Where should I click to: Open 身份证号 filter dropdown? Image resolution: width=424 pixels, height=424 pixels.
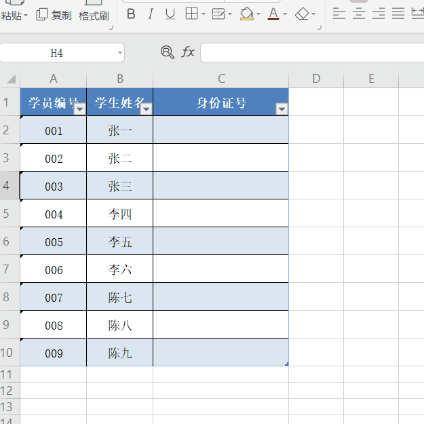(x=282, y=109)
